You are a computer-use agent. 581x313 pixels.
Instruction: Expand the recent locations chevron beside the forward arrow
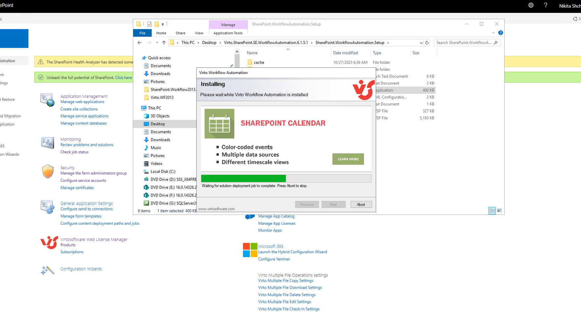157,42
